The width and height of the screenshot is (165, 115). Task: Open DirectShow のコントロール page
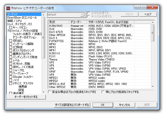[22, 17]
